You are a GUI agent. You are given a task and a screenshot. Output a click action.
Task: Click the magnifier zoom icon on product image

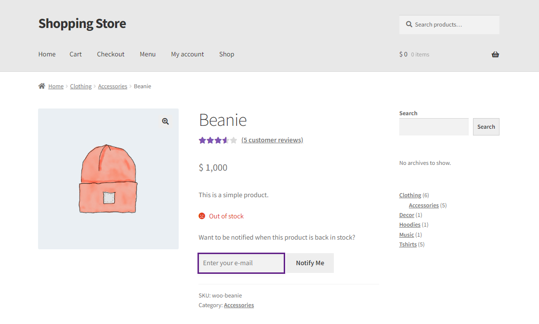165,121
